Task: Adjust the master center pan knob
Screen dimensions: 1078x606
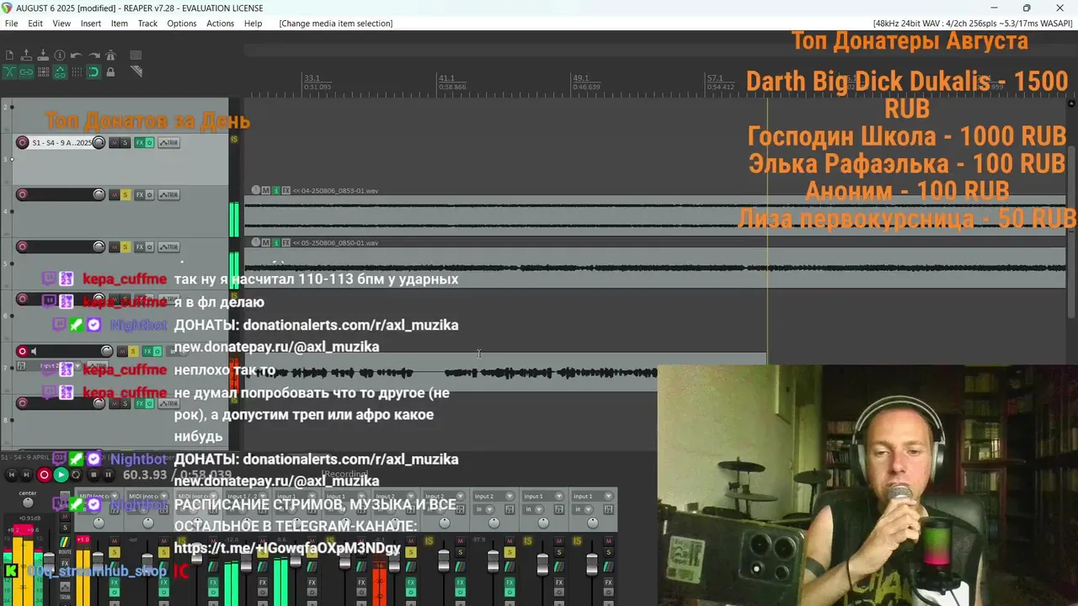Action: coord(28,502)
